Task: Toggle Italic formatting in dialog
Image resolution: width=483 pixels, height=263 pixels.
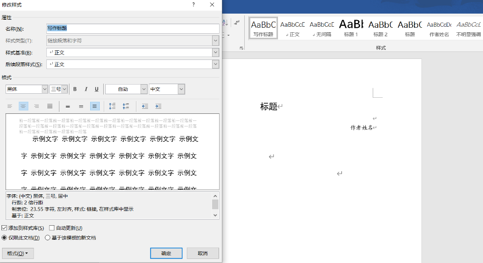Action: click(86, 89)
